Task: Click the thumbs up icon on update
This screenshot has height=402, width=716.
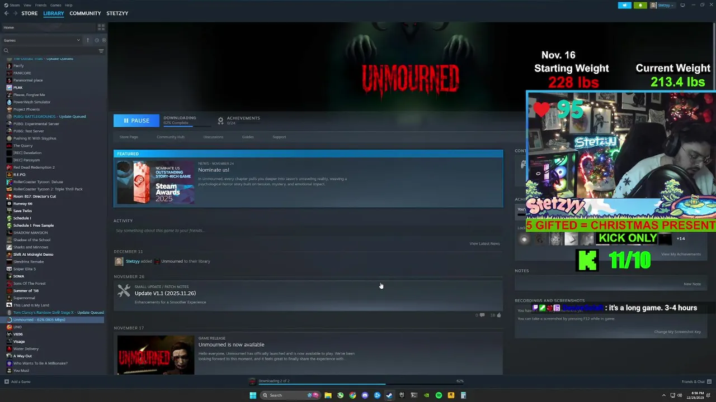Action: pyautogui.click(x=498, y=315)
